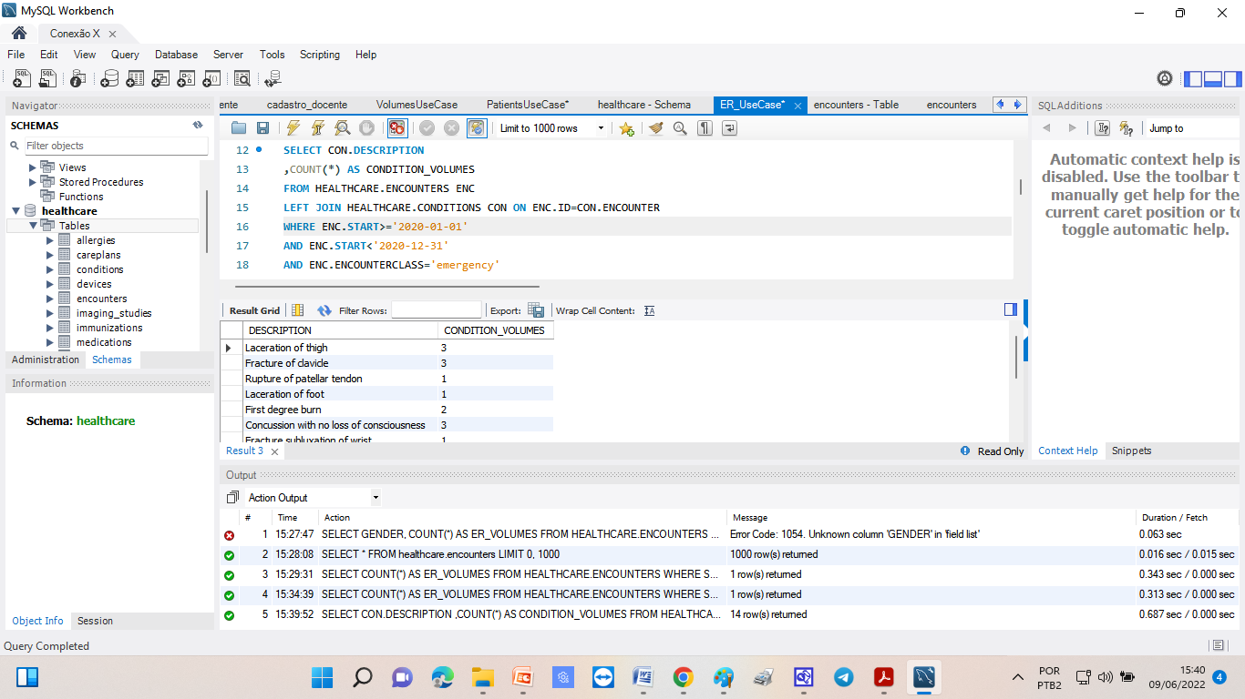The image size is (1245, 699).
Task: Beautify query with broom icon
Action: click(x=656, y=128)
